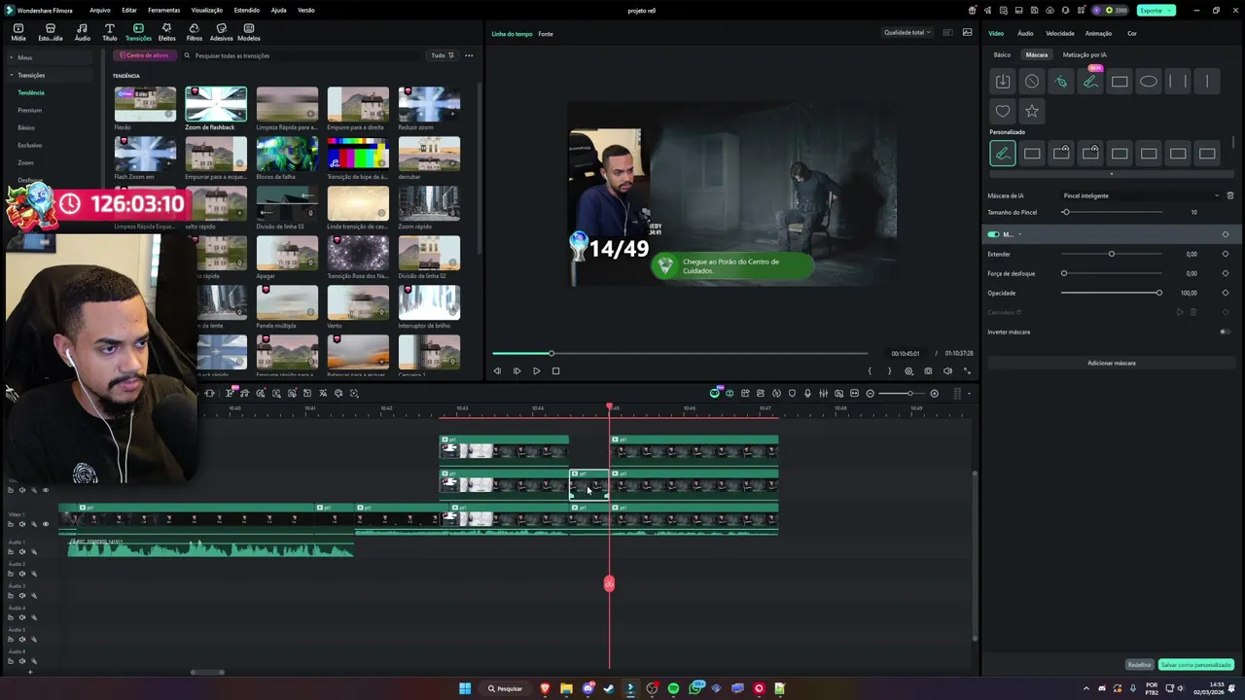
Task: Toggle the Inverter máscara switch
Action: [1225, 332]
